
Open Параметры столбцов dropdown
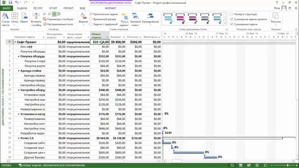(59, 19)
